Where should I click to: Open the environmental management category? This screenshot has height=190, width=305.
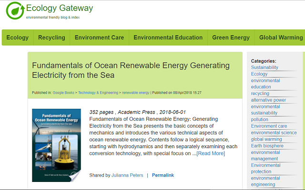point(265,155)
